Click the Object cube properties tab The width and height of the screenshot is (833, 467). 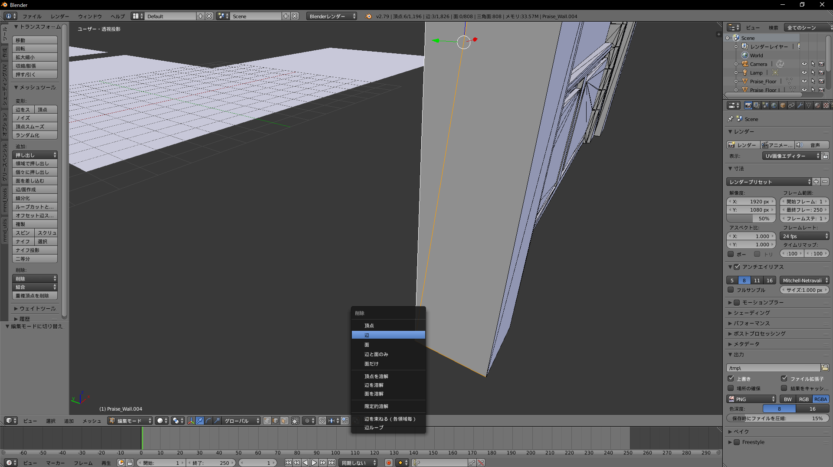783,105
